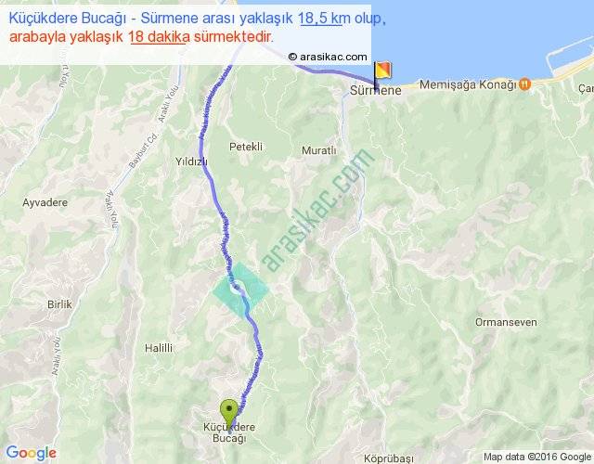Click the Halilli place label
This screenshot has height=464, width=594.
click(159, 348)
